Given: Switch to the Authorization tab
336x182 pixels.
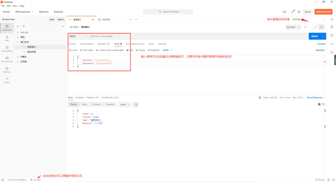Looking at the screenshot, I should [87, 44].
